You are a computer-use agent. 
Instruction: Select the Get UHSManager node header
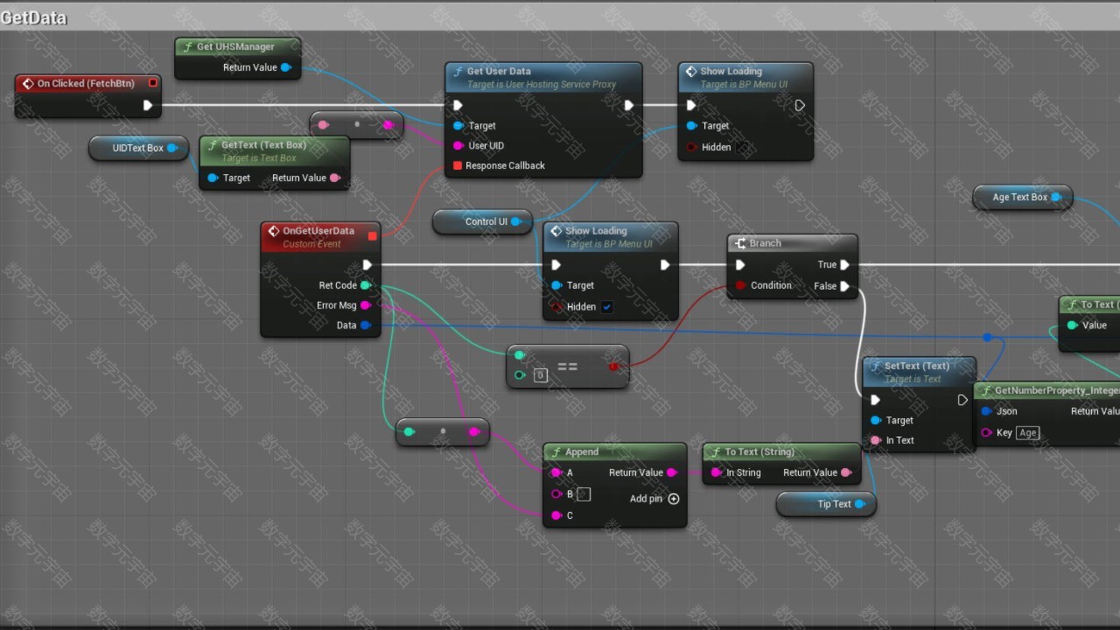(238, 46)
